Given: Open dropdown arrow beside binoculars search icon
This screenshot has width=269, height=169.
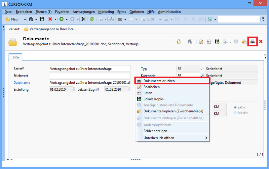Looking at the screenshot, I should tap(36, 19).
